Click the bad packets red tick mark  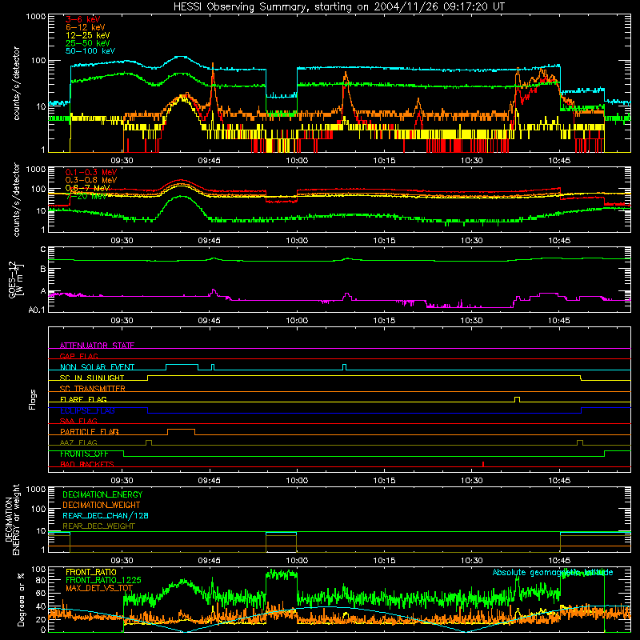pyautogui.click(x=483, y=464)
